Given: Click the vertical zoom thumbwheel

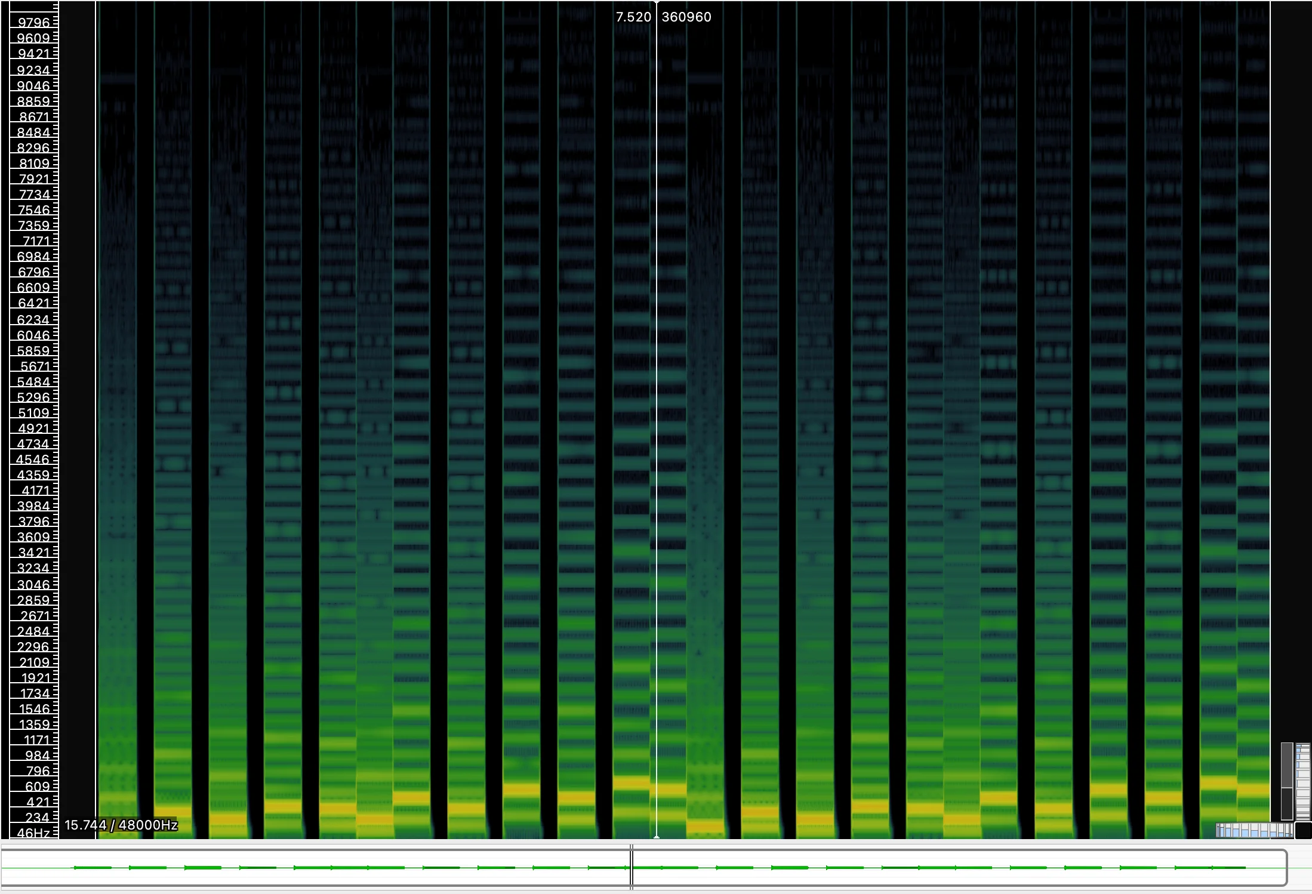Looking at the screenshot, I should point(1302,781).
